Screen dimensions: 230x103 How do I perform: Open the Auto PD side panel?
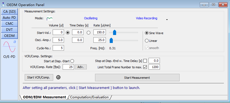(9, 18)
